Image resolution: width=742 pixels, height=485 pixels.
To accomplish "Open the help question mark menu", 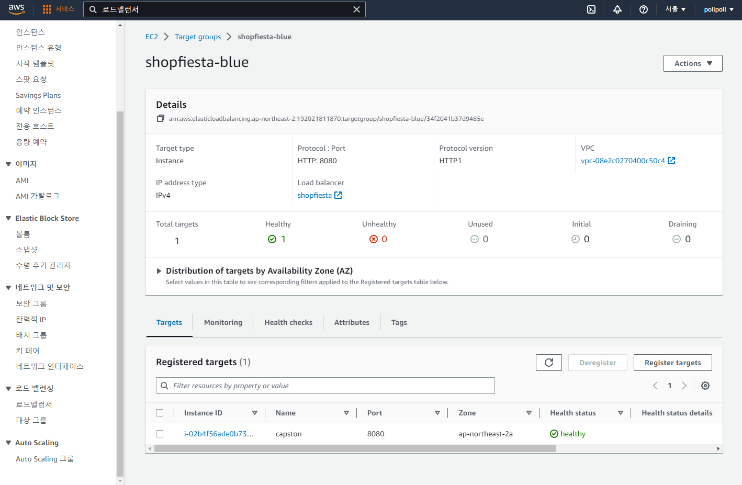I will pos(644,9).
